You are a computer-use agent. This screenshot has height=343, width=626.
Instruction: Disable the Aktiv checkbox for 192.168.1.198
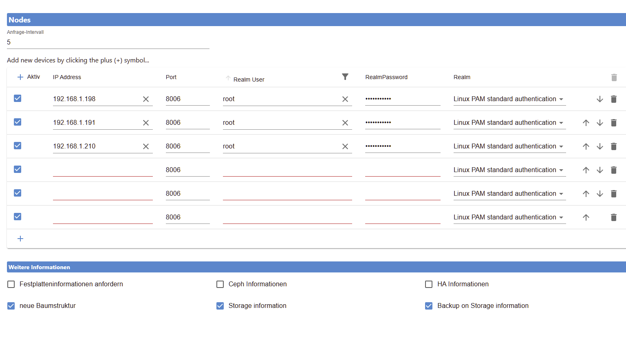click(x=18, y=98)
